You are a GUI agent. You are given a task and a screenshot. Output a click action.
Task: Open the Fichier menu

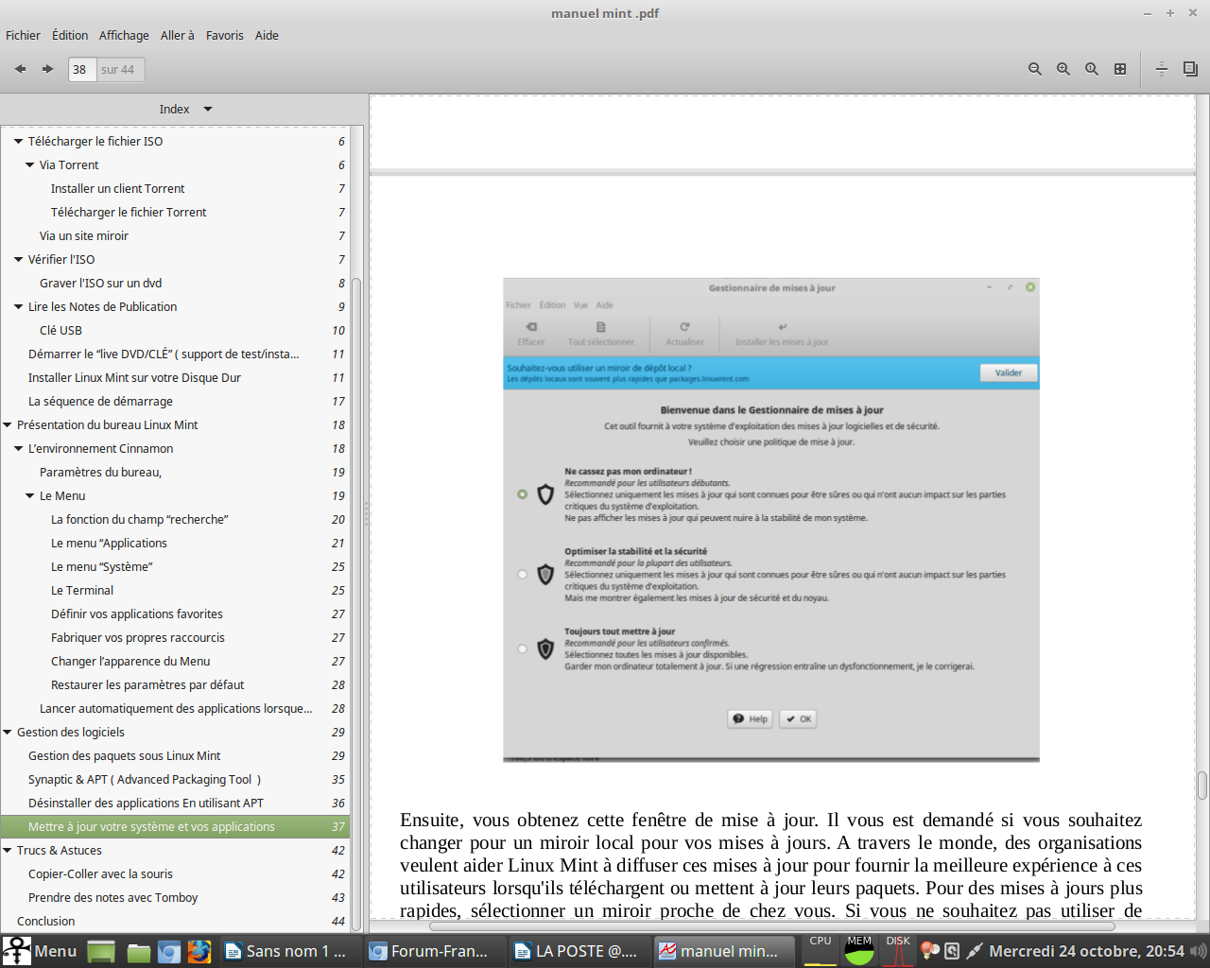coord(23,35)
